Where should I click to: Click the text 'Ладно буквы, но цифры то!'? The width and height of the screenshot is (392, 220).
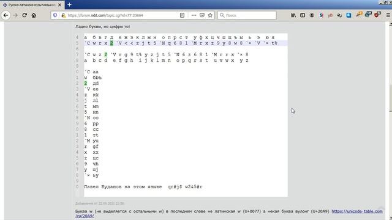(x=102, y=26)
